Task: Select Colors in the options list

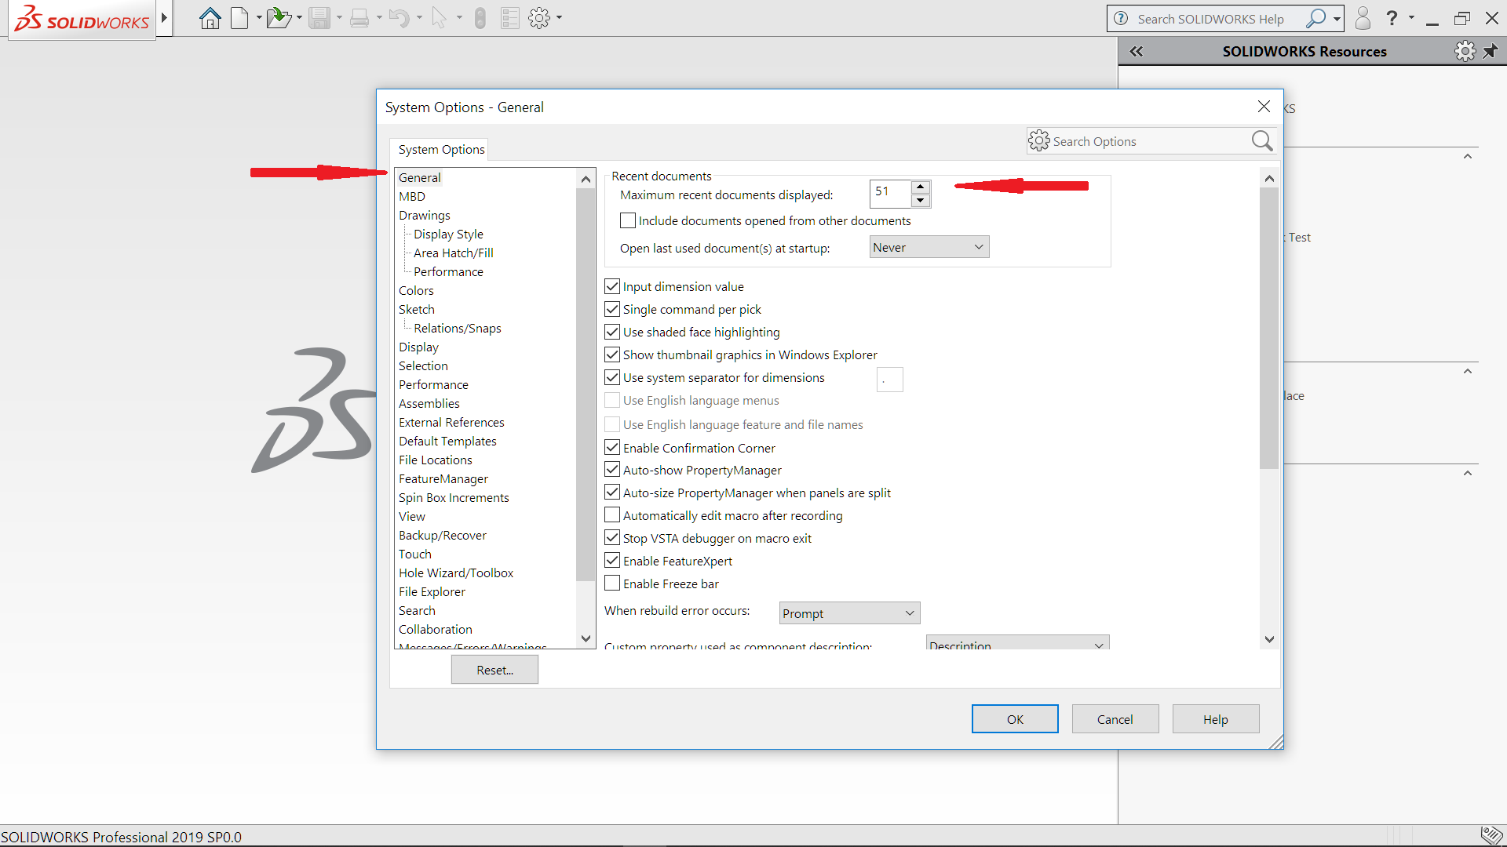Action: coord(416,291)
